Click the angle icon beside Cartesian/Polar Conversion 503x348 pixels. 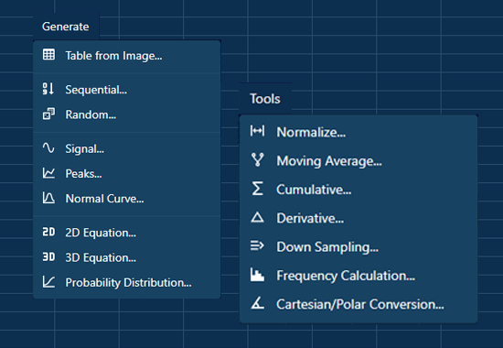coord(258,303)
